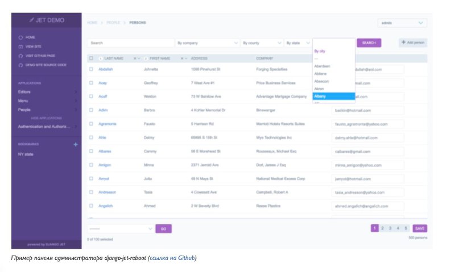Add a bookmark with the plus icon
Image resolution: width=455 pixels, height=272 pixels.
coord(76,144)
